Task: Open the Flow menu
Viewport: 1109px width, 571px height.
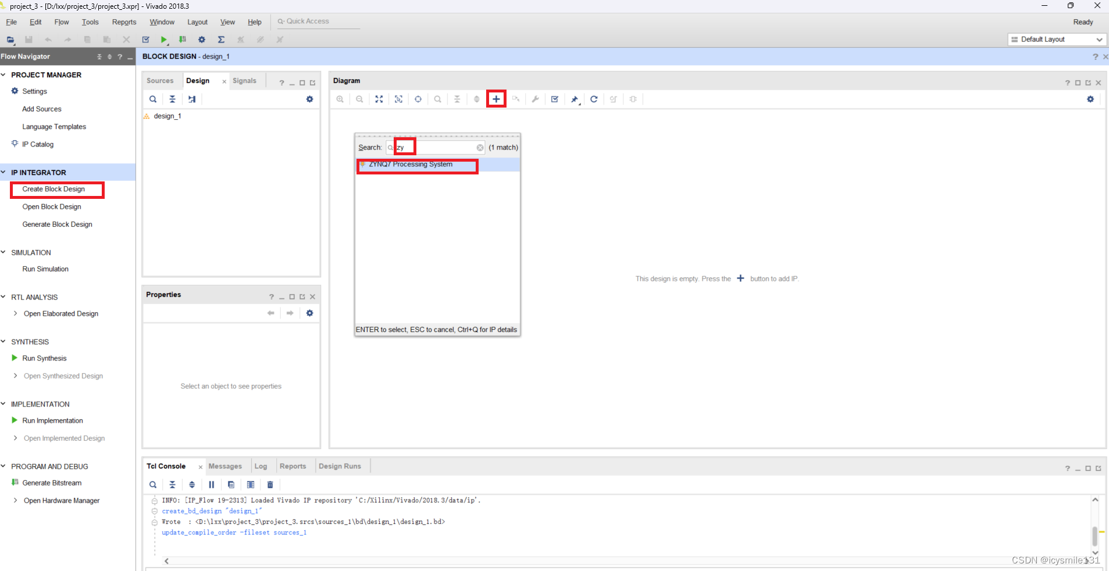Action: 62,22
